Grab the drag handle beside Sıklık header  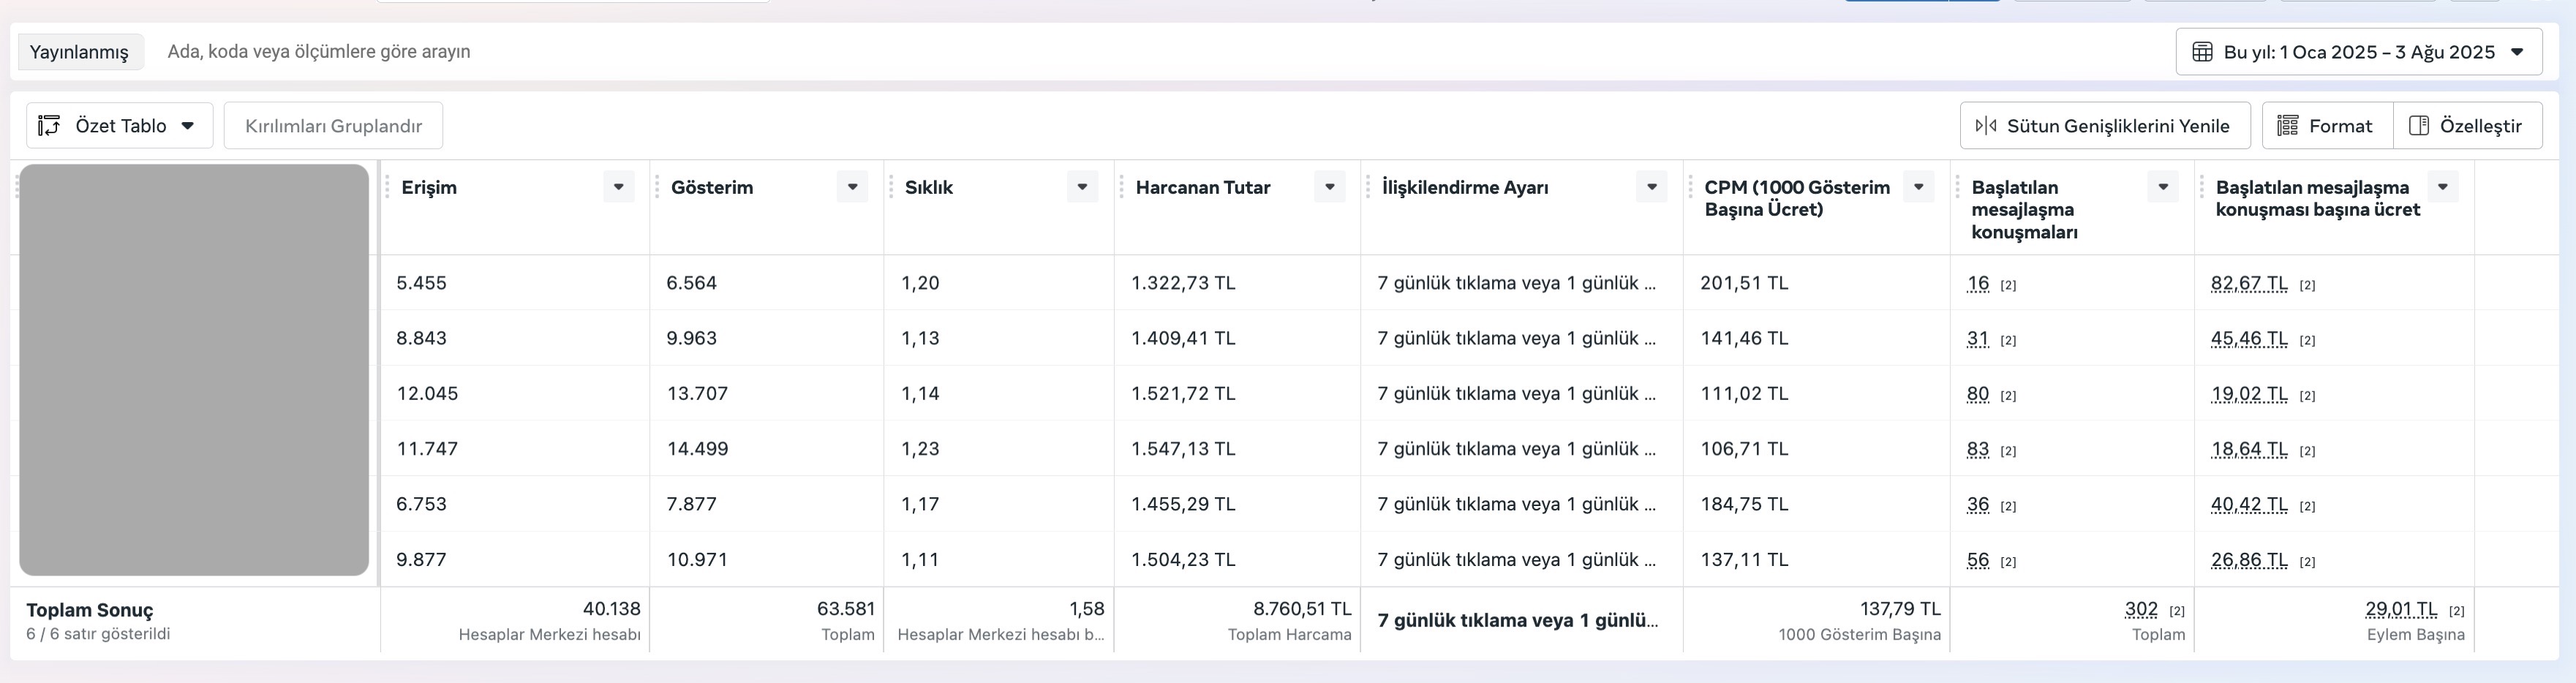click(891, 187)
